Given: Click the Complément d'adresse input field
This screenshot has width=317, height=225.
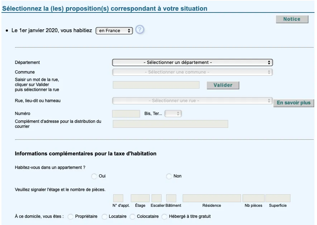Looking at the screenshot, I should click(x=170, y=124).
